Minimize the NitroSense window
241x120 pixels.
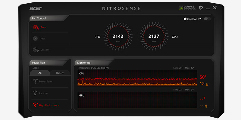(x=208, y=9)
